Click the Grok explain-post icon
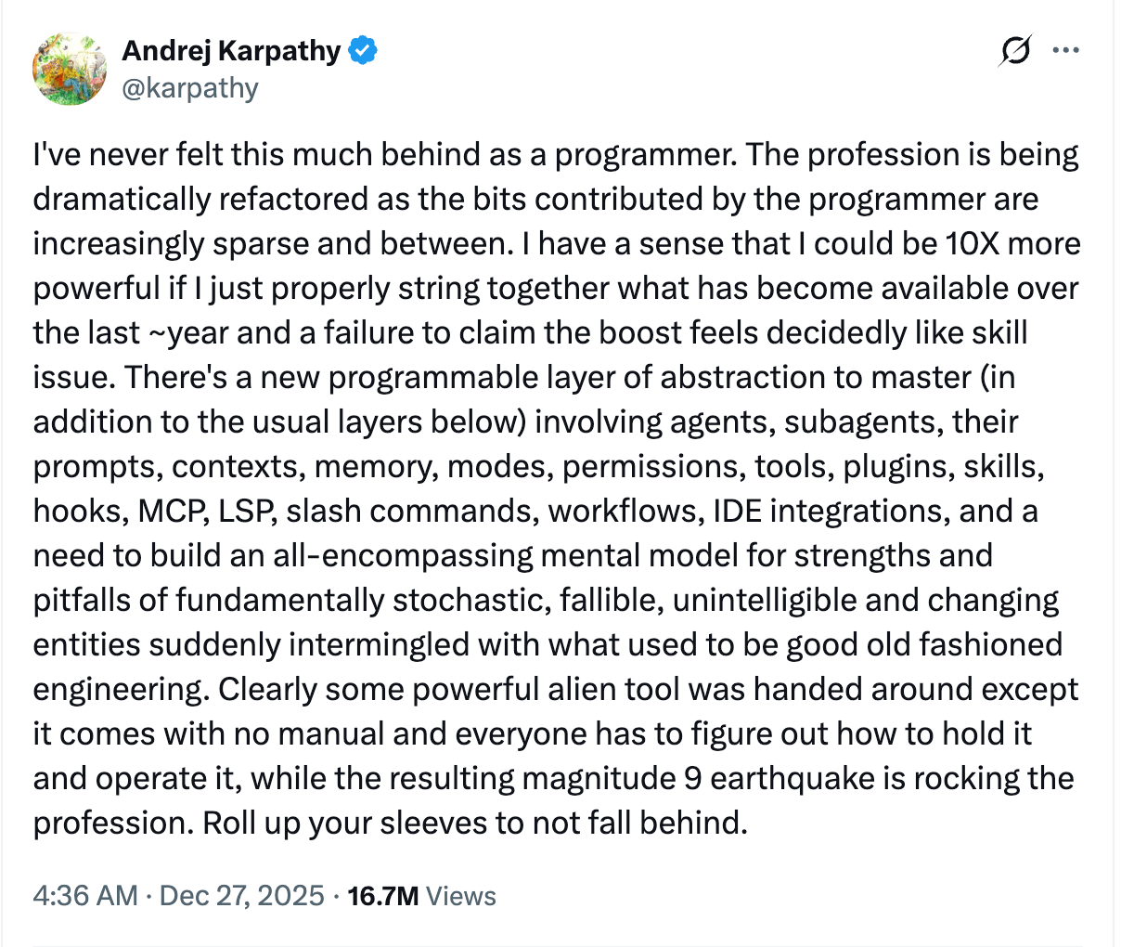The height and width of the screenshot is (947, 1134). (1015, 51)
